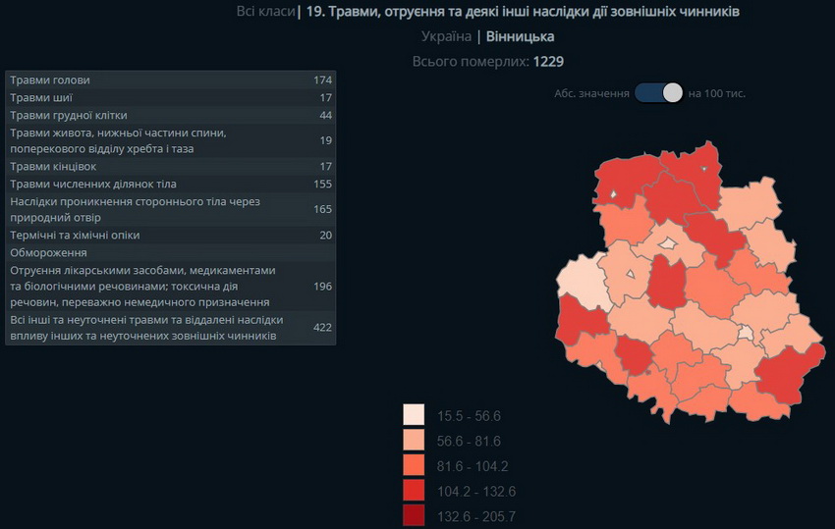Click 'на 100 тис.' label beside the switch
Viewport: 835px width, 529px height.
point(717,93)
